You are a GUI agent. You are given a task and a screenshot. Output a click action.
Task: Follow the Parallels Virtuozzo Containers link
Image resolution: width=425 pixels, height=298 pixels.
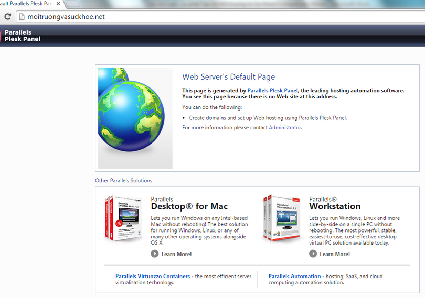click(x=153, y=276)
